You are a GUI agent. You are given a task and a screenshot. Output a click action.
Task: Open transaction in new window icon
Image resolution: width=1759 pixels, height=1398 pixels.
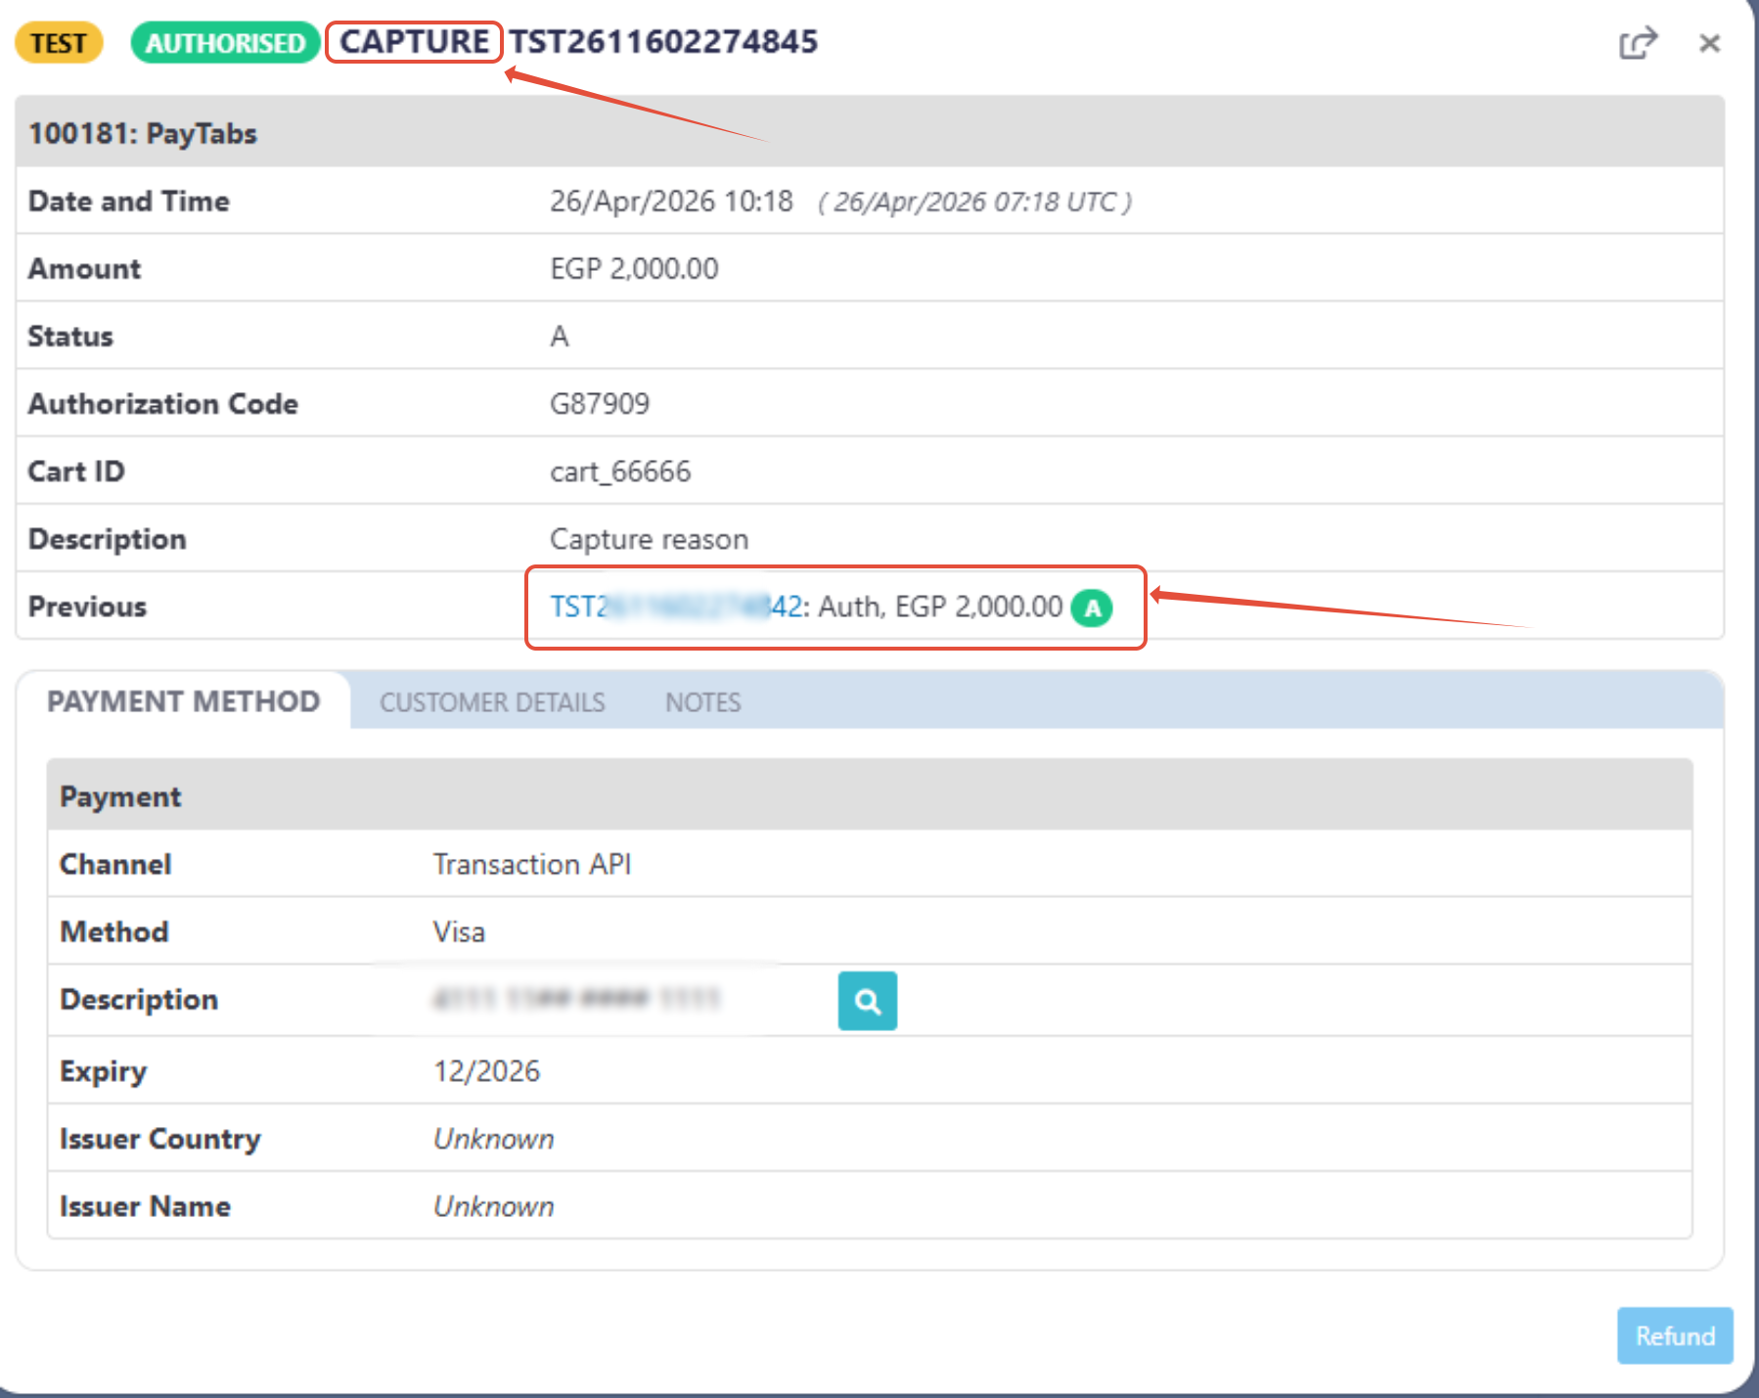pos(1638,43)
